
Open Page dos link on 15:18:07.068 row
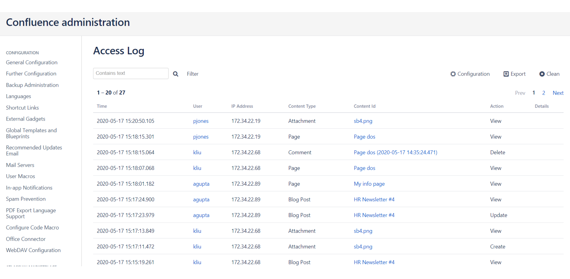point(364,168)
